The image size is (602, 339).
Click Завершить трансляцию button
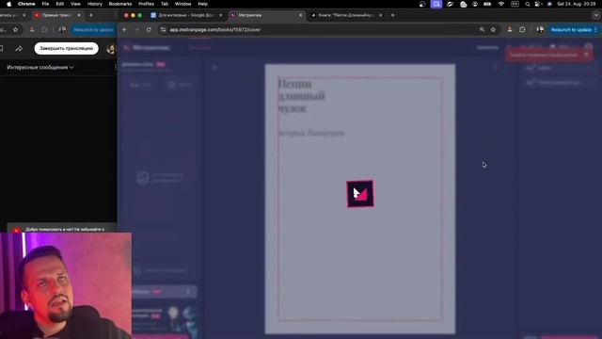[x=67, y=48]
